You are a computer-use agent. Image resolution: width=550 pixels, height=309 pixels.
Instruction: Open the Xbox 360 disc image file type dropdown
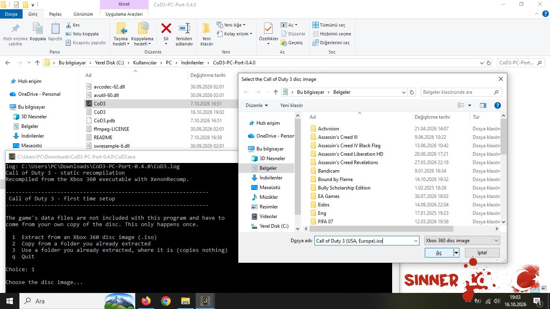coord(462,241)
